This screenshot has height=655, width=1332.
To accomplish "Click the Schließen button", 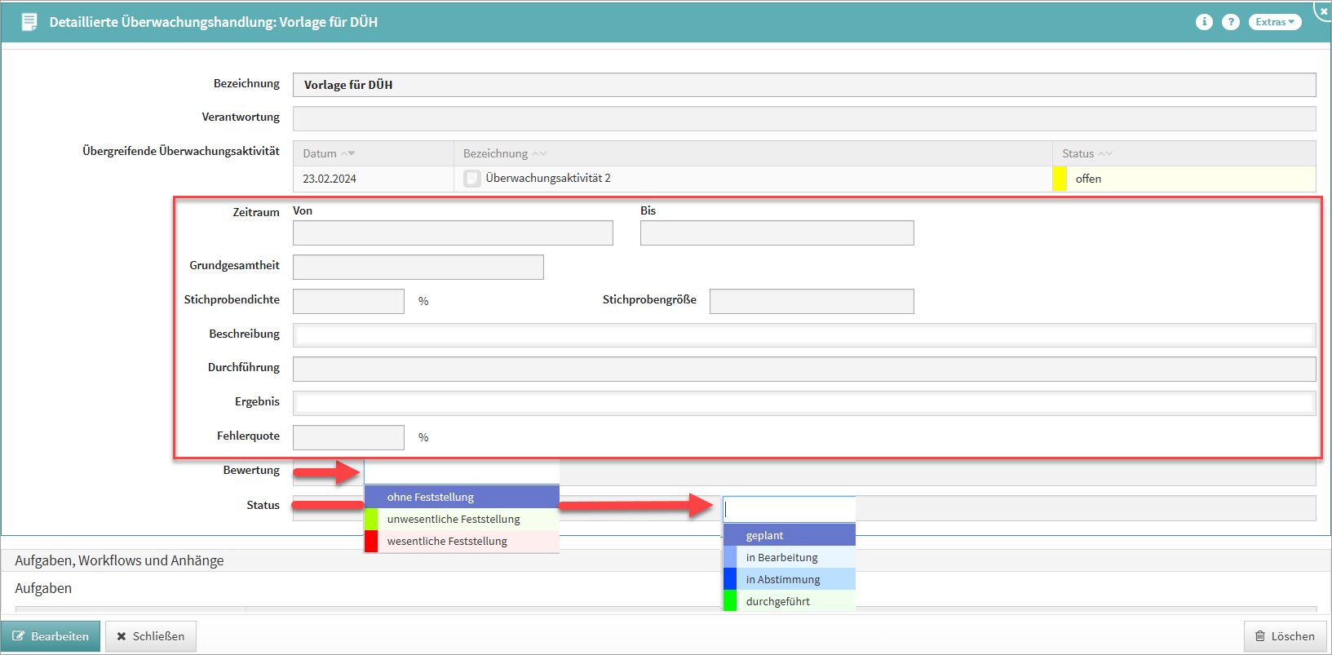I will point(151,636).
